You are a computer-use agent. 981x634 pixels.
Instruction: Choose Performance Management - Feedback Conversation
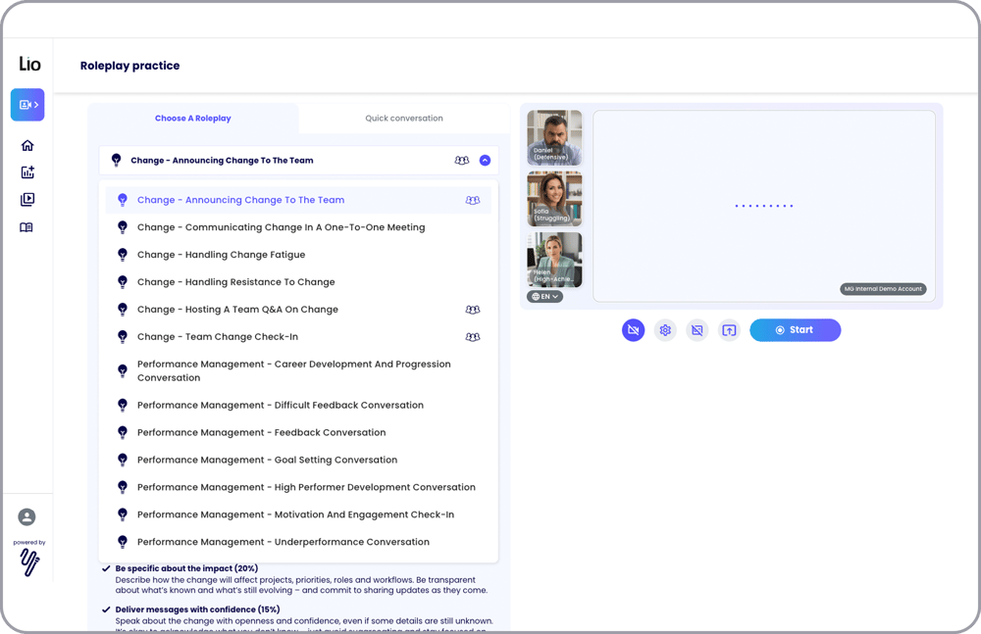[x=261, y=432]
